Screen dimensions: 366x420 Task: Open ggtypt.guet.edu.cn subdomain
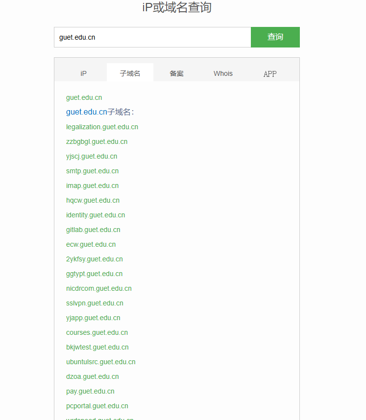tap(95, 274)
